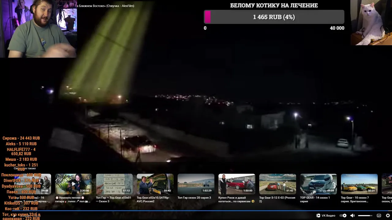392x220 pixels.
Task: Open the 1:50:00 red Range Rover thumbnail
Action: 237,184
